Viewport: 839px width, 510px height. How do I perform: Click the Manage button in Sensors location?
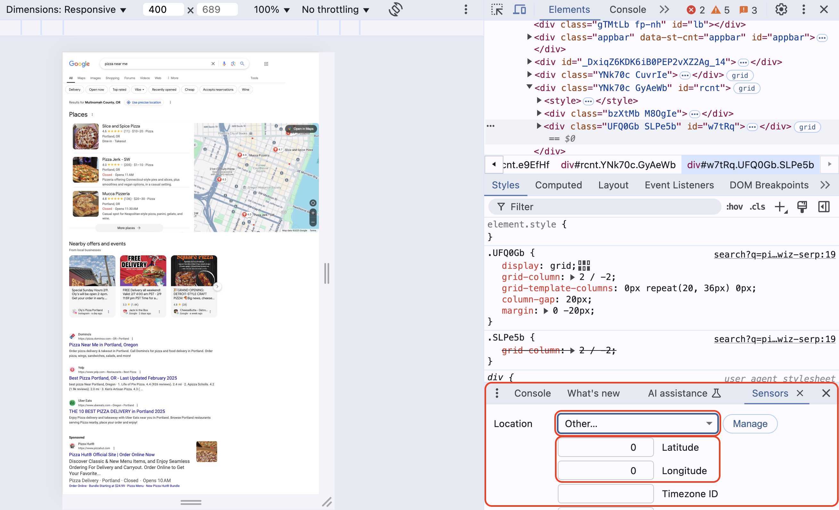[x=750, y=424]
